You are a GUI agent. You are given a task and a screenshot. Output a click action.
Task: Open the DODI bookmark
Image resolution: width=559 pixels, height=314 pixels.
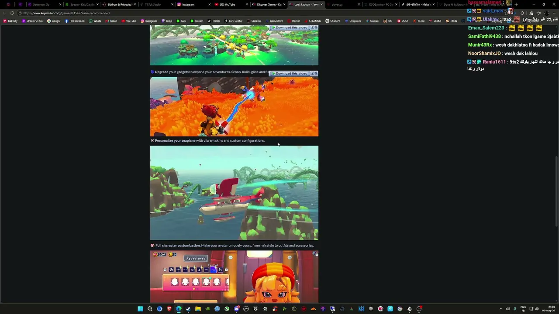tap(403, 21)
